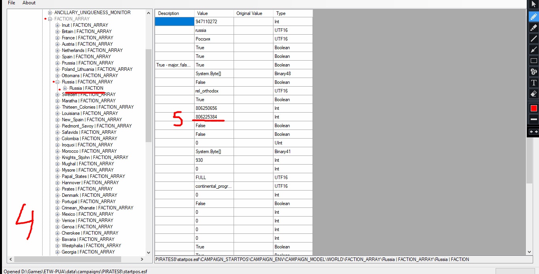Image resolution: width=539 pixels, height=274 pixels.
Task: Expand Georgia | FACTION_ARRAY node
Action: pyautogui.click(x=58, y=252)
